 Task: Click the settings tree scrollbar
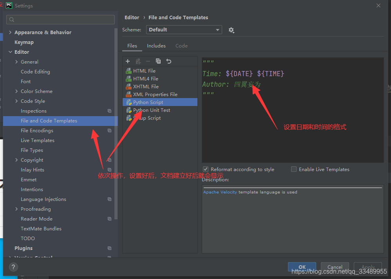coord(116,124)
